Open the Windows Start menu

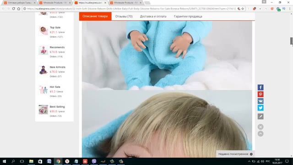[4, 161]
